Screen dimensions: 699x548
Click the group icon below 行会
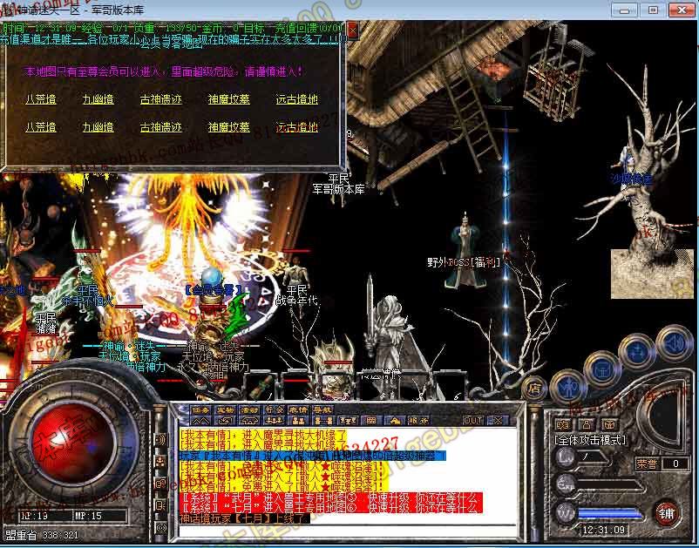point(274,420)
